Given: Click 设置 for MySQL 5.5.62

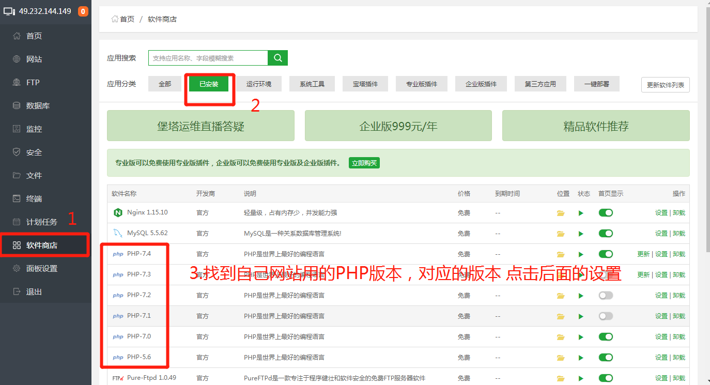Looking at the screenshot, I should (x=661, y=234).
